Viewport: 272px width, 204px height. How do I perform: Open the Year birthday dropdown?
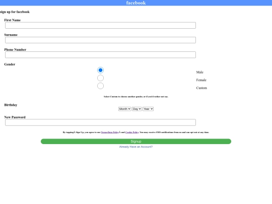tap(148, 109)
